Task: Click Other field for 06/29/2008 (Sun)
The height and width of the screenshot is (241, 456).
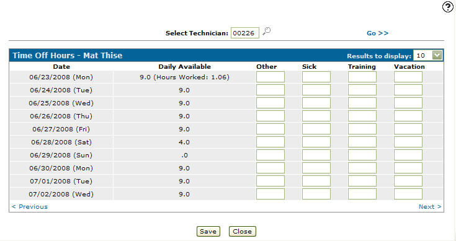Action: click(x=270, y=156)
